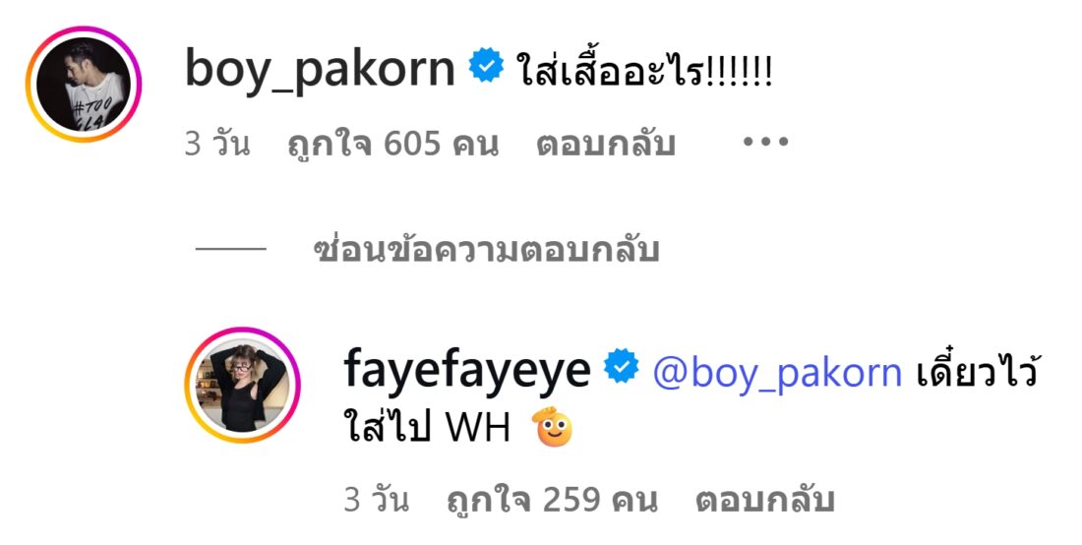The height and width of the screenshot is (545, 1082).
Task: Click the 3 วัน timestamp on boy_pakorn's comment
Action: coord(217,145)
